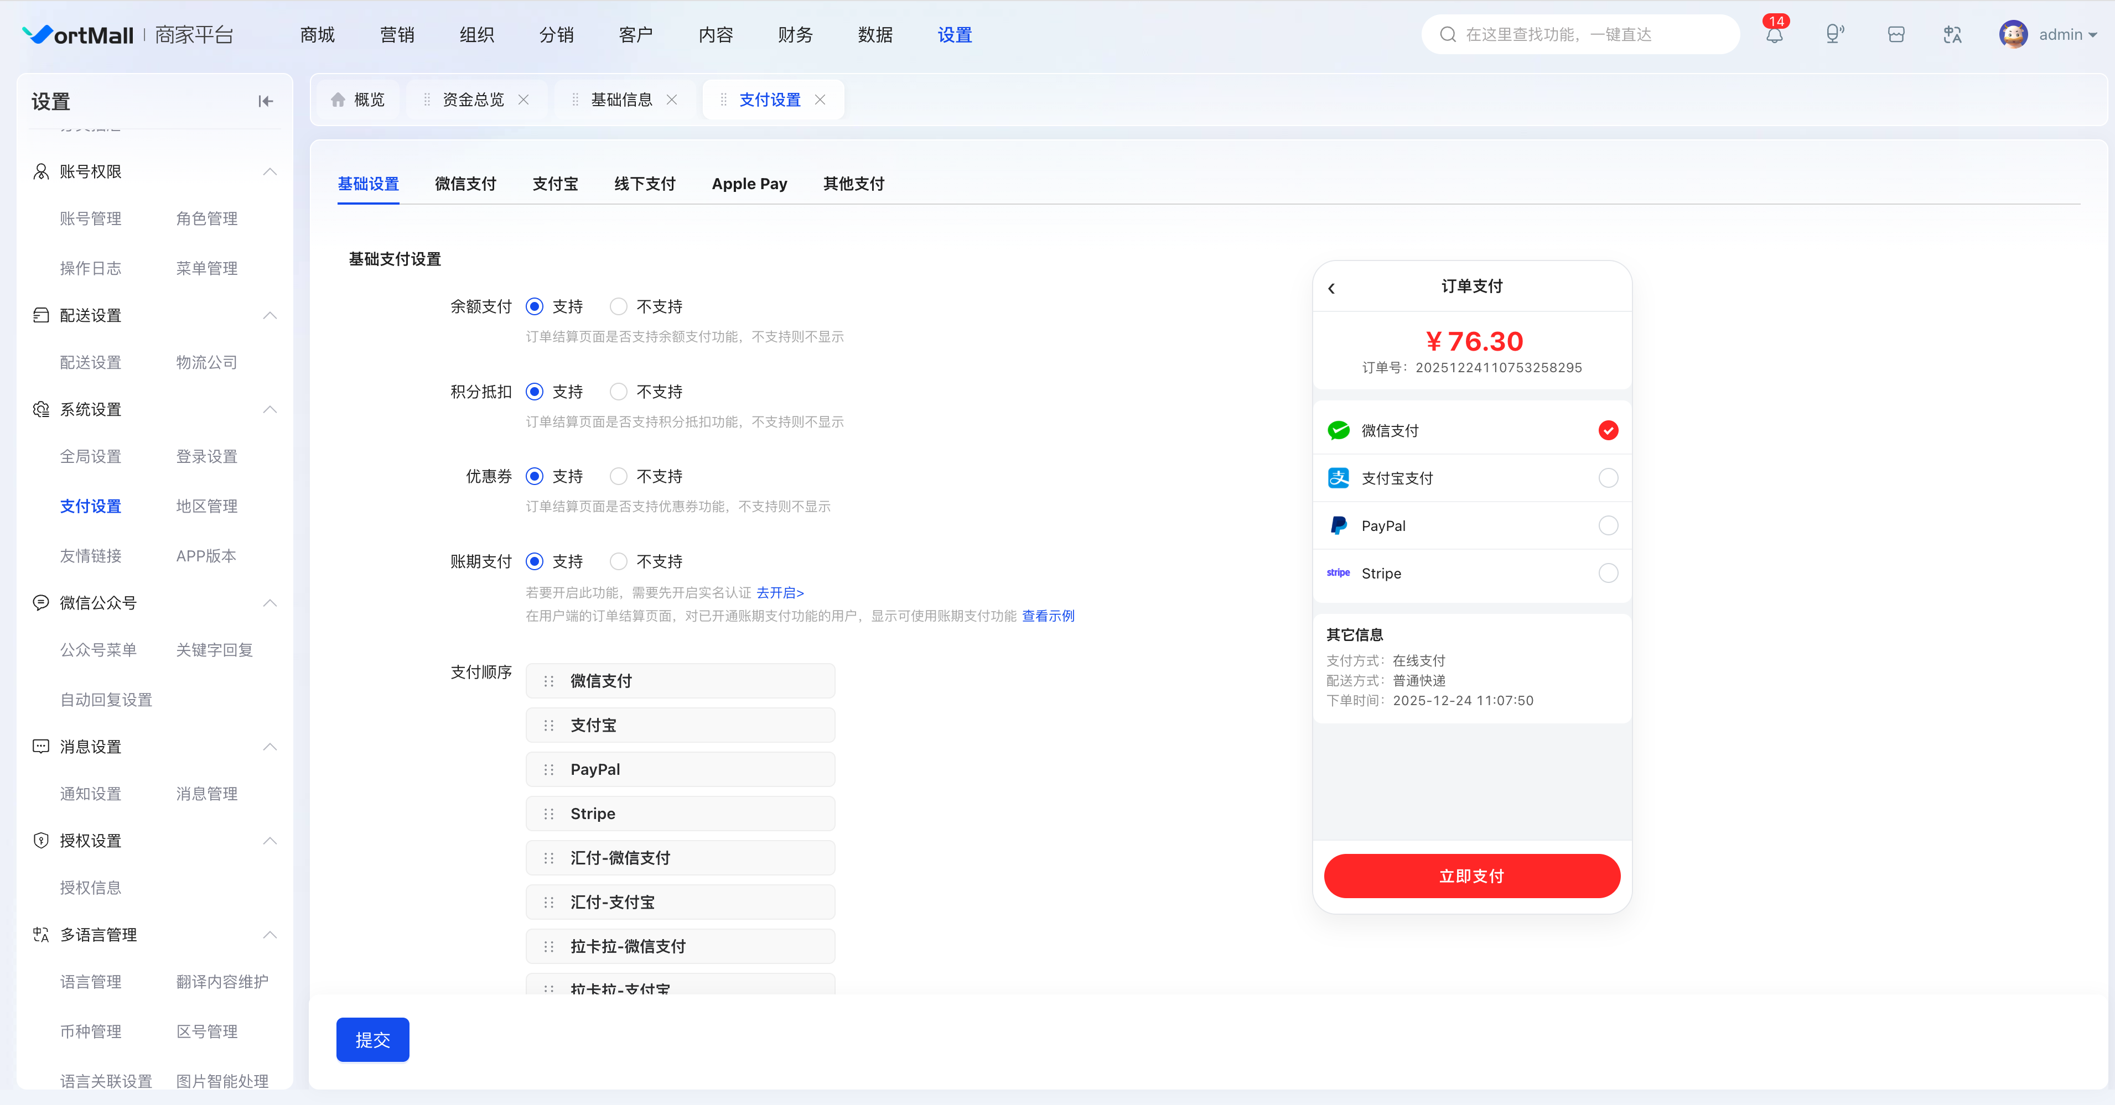Click the WeChat Pay logo in preview
2115x1105 pixels.
pos(1338,430)
